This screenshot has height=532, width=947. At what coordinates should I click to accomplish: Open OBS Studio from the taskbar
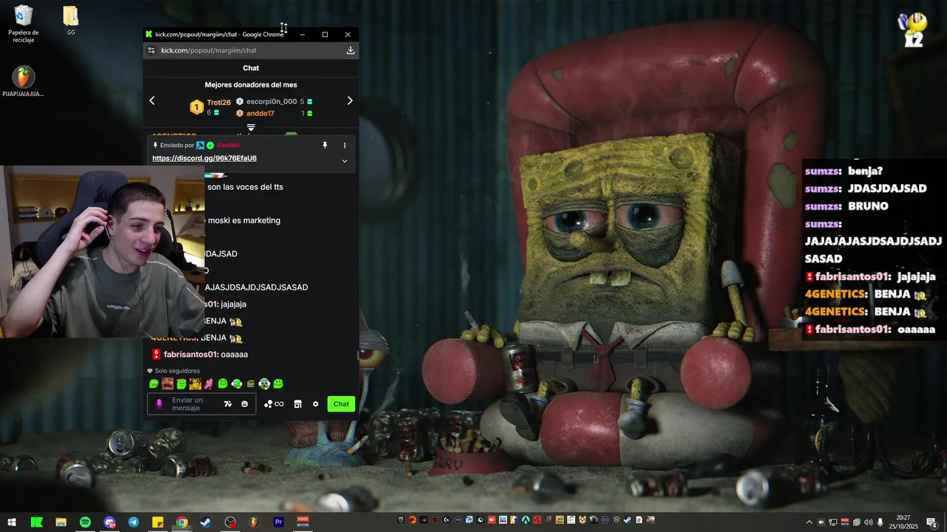click(x=230, y=522)
